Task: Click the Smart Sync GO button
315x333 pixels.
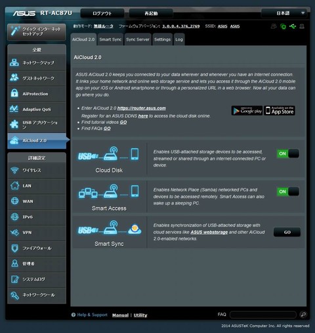Action: [287, 232]
